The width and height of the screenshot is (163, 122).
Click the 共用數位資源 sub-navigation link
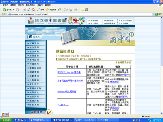tap(64, 56)
